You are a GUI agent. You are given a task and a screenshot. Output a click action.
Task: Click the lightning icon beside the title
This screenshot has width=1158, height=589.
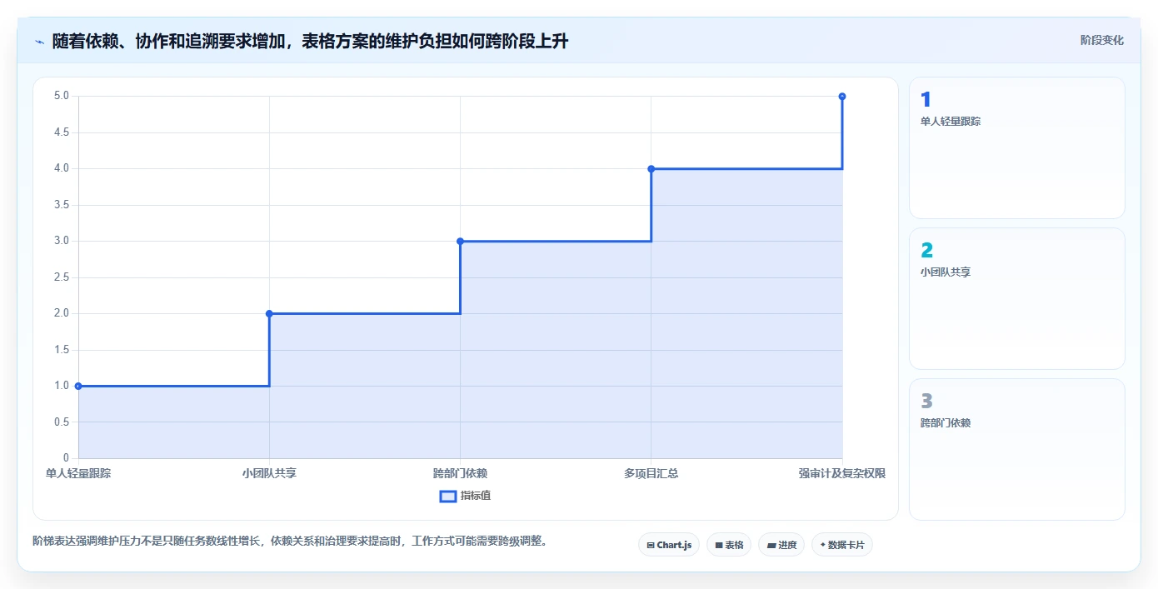(x=40, y=41)
